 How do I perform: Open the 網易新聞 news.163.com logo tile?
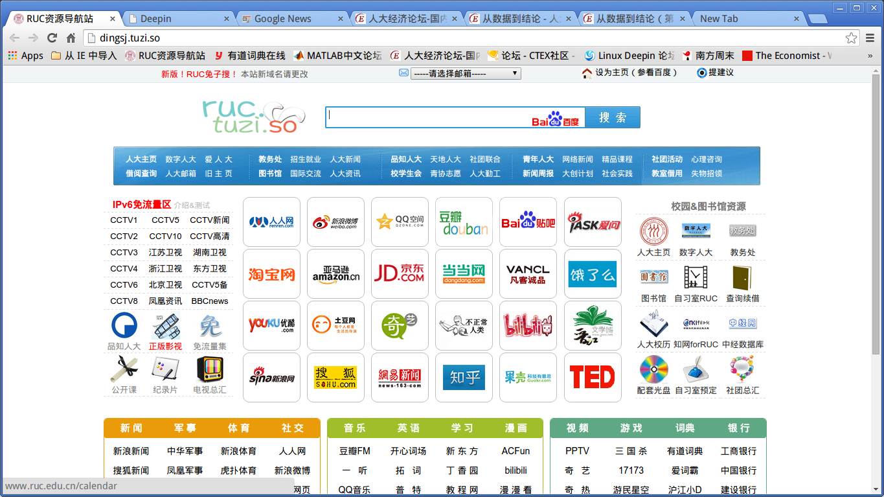point(400,378)
